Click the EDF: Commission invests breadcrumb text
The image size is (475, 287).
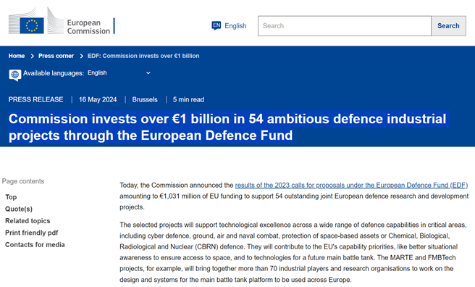point(143,56)
